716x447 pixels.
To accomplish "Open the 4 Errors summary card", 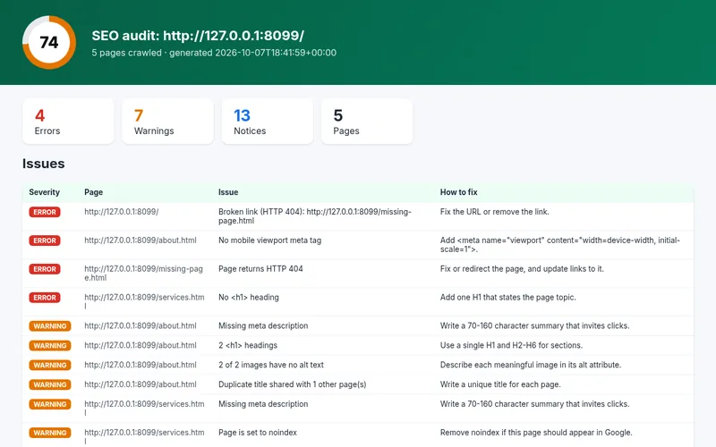I will (68, 122).
